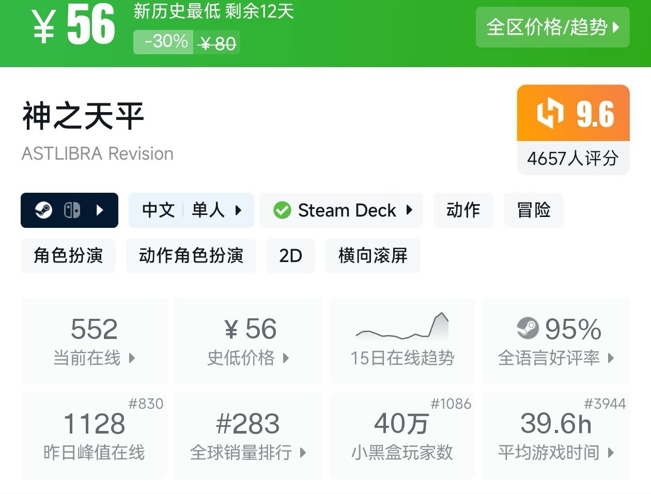This screenshot has width=651, height=494.
Task: Expand Steam Deck compatibility arrow
Action: click(410, 210)
